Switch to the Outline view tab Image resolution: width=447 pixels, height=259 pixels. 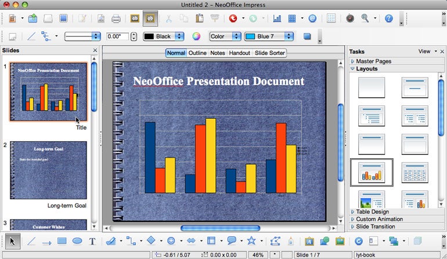coord(197,53)
